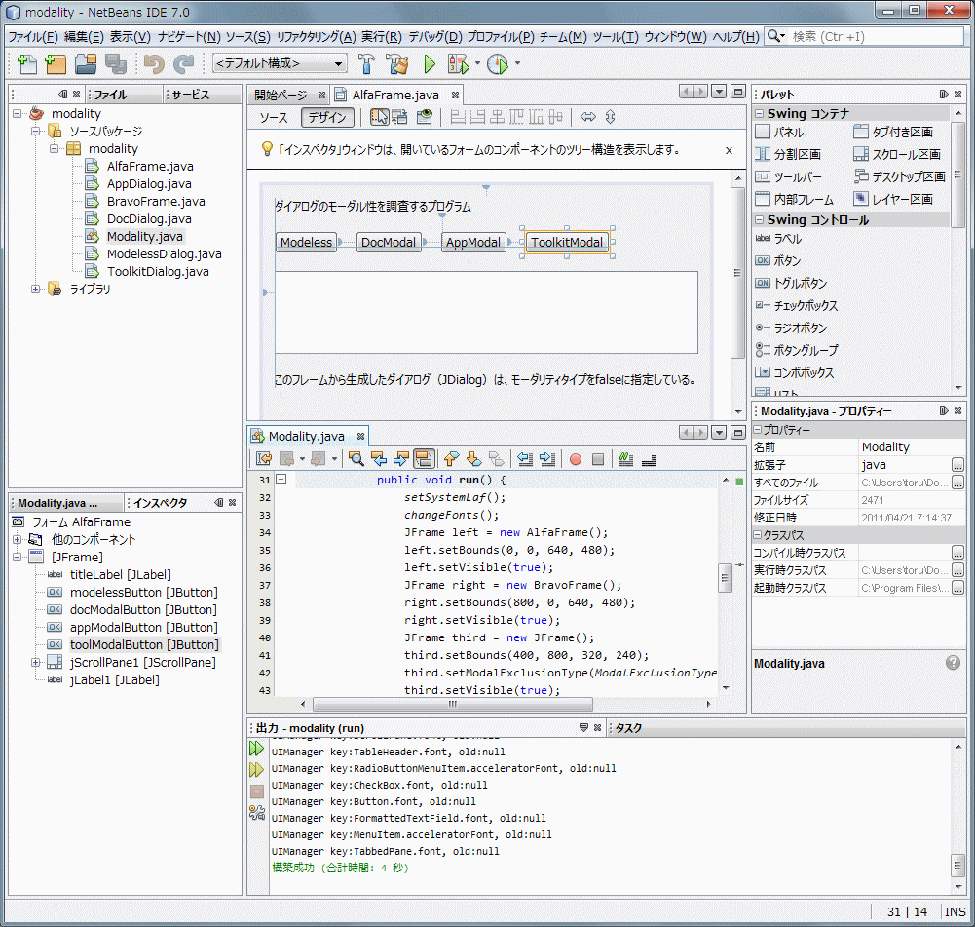
Task: Click the last edit location icon in editor toolbar
Action: pos(264,459)
